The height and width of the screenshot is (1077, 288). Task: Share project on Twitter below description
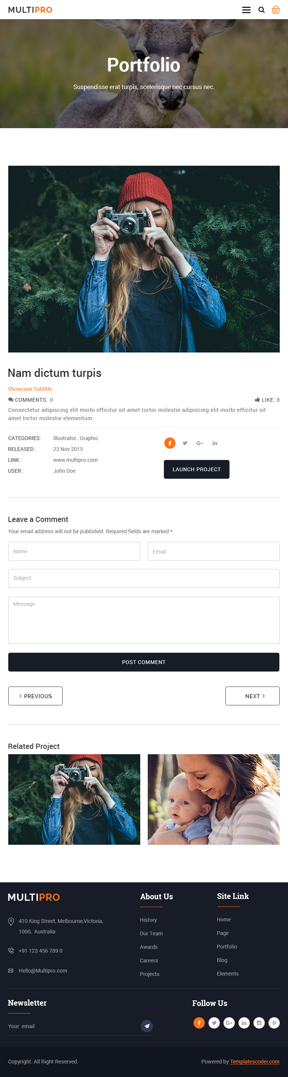click(x=185, y=443)
